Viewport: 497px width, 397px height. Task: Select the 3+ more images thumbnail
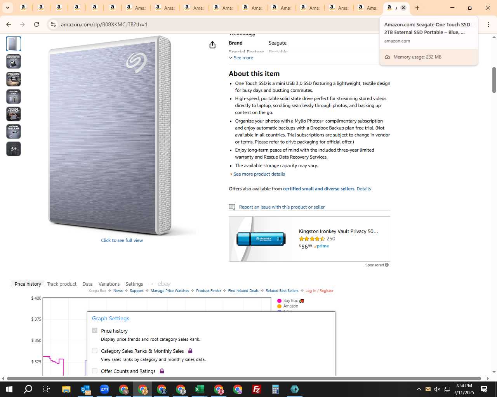coord(14,149)
